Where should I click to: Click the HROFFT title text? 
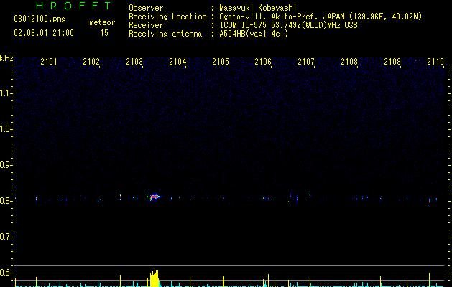(x=73, y=6)
